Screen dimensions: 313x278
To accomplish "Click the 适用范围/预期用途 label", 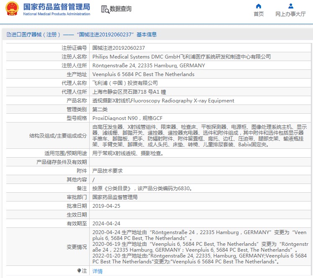I will [x=65, y=153].
